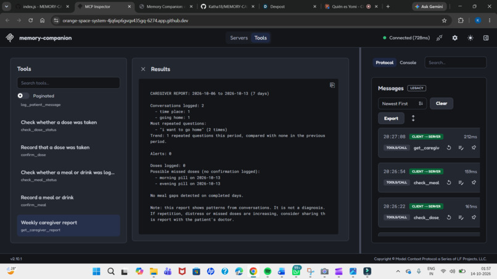
Task: Click the Ask Gemini button
Action: (429, 6)
